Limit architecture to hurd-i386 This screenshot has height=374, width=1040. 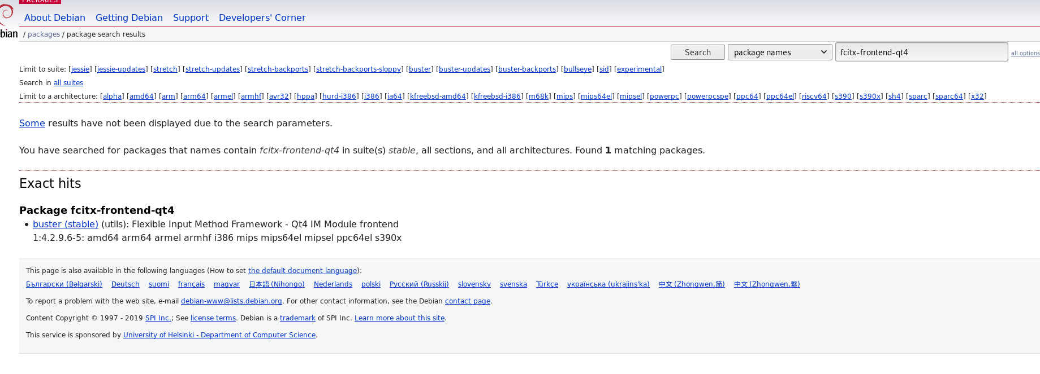339,96
